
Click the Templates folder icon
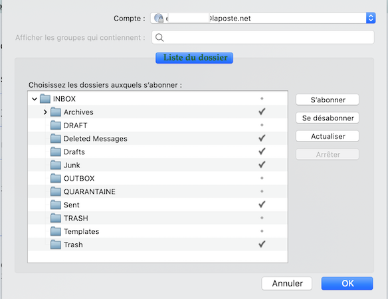tap(56, 231)
